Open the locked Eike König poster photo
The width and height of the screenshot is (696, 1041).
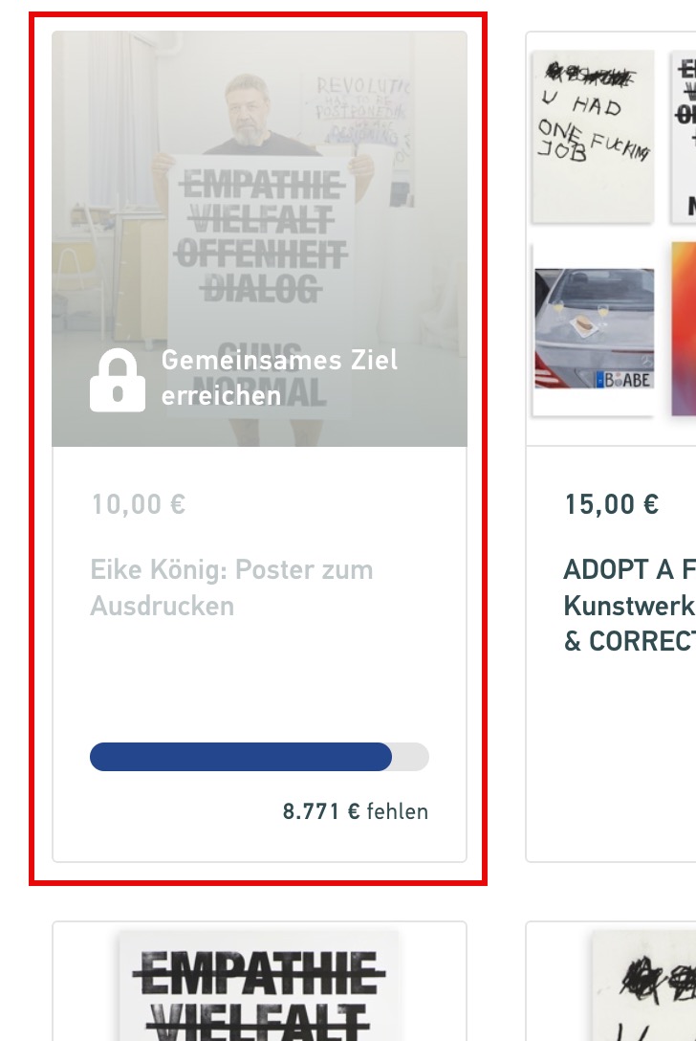259,238
